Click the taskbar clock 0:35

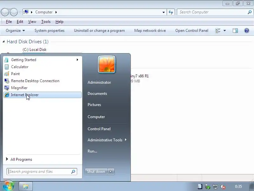click(x=238, y=187)
